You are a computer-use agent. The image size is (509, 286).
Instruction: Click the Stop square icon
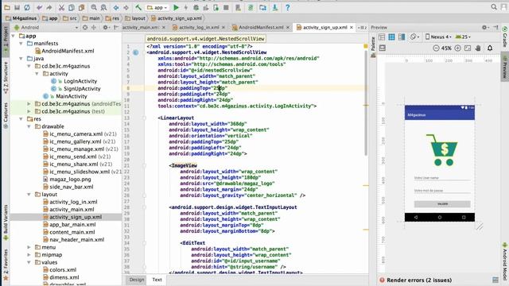[x=226, y=7]
